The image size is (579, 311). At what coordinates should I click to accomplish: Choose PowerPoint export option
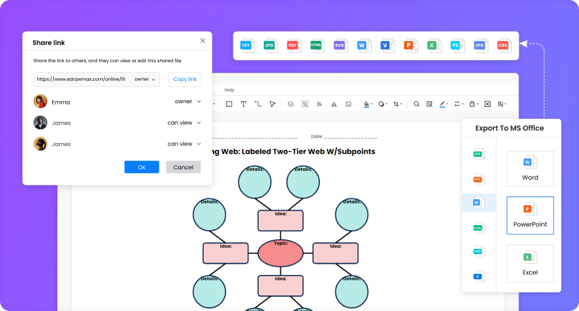530,215
